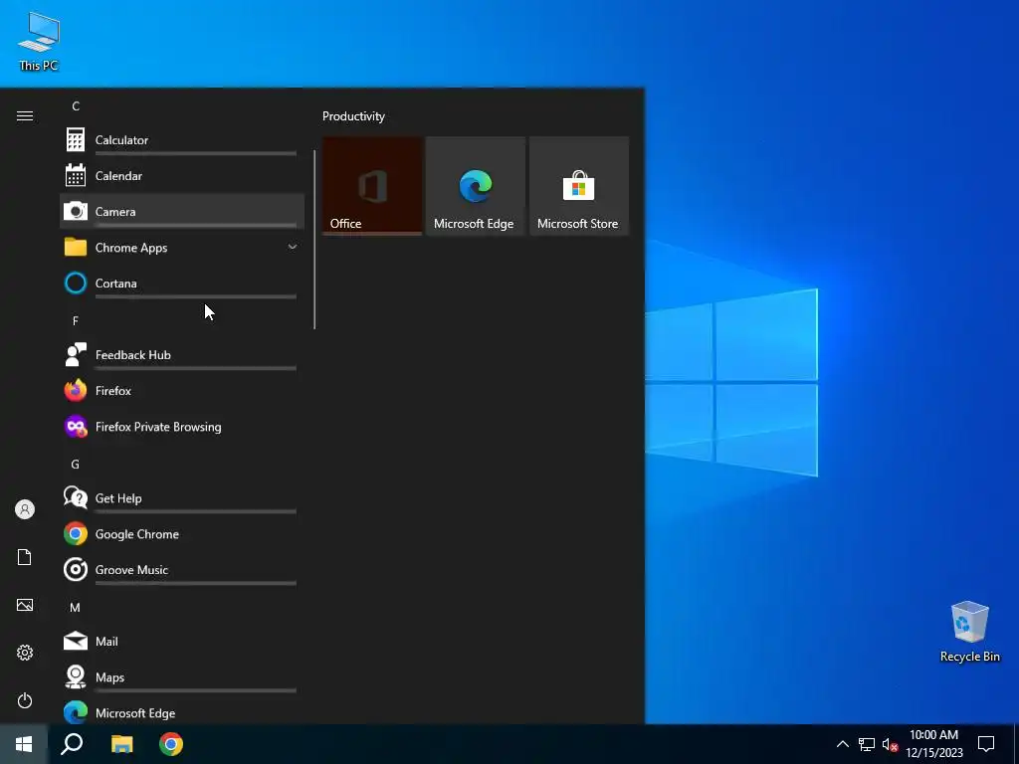
Task: Open Feedback Hub
Action: click(x=182, y=355)
